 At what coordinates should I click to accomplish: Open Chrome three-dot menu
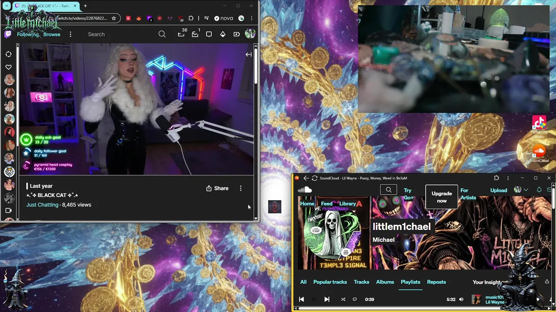pyautogui.click(x=252, y=18)
